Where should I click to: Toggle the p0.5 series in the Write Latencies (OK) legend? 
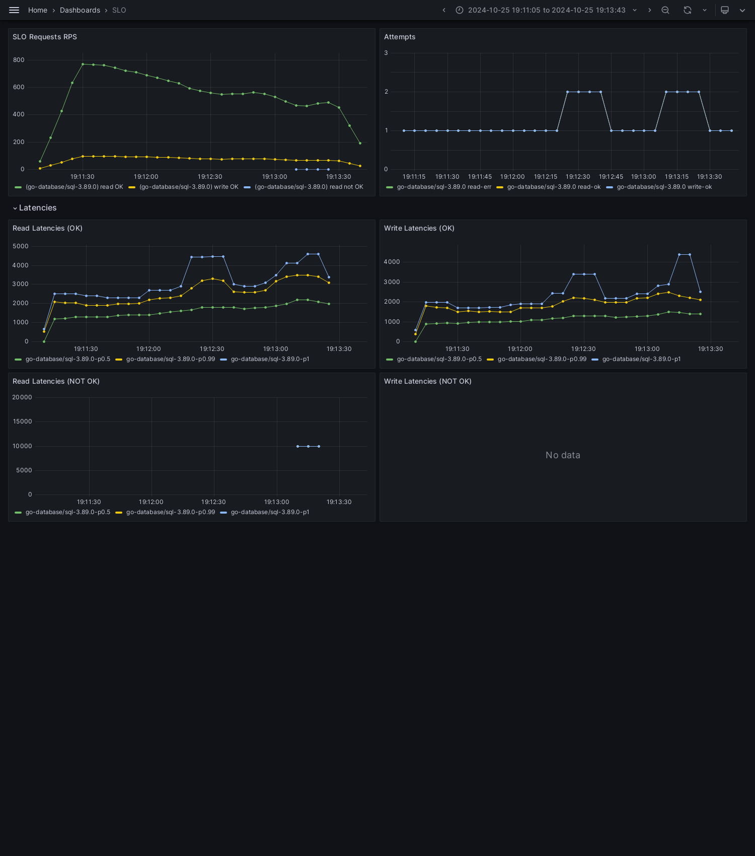439,359
